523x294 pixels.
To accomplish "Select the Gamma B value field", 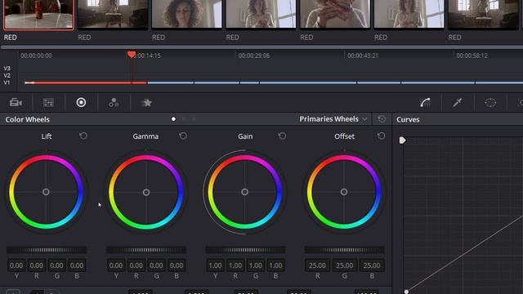I will point(177,265).
